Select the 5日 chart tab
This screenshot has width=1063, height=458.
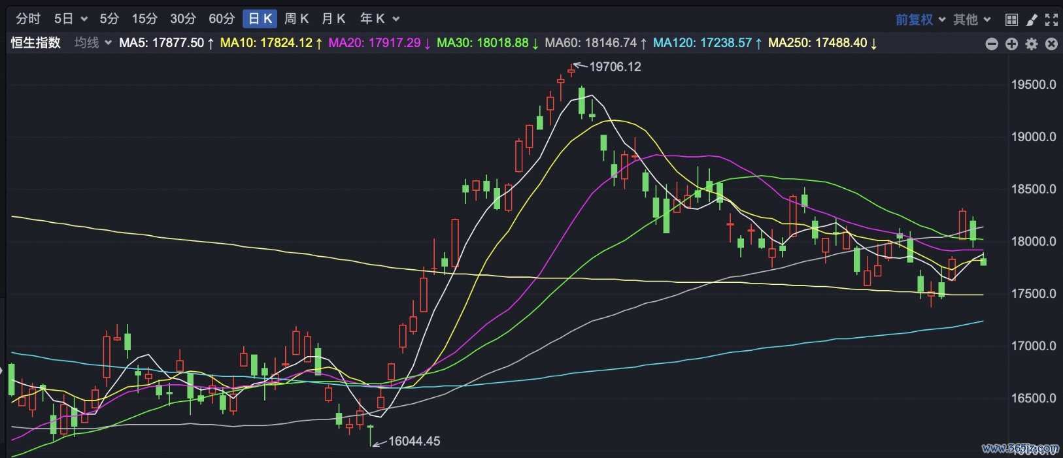pos(64,19)
